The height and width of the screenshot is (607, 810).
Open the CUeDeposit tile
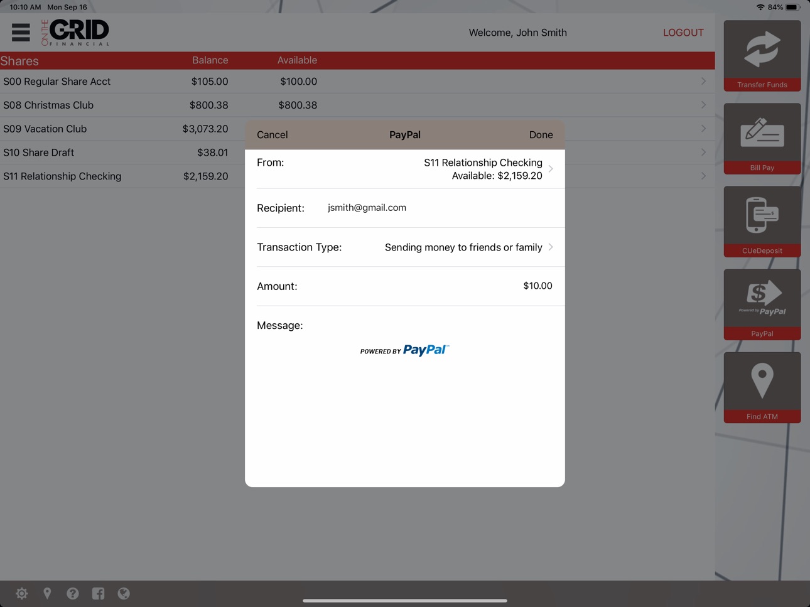pos(762,222)
